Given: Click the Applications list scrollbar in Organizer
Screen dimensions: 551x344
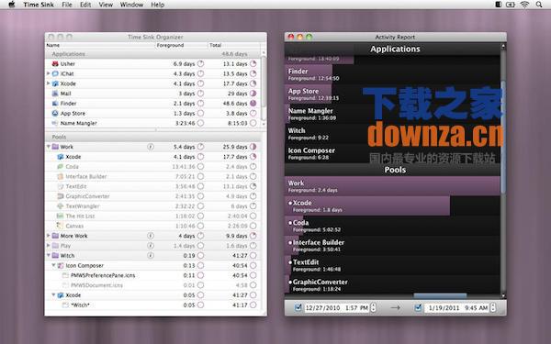Looking at the screenshot, I should tap(264, 83).
